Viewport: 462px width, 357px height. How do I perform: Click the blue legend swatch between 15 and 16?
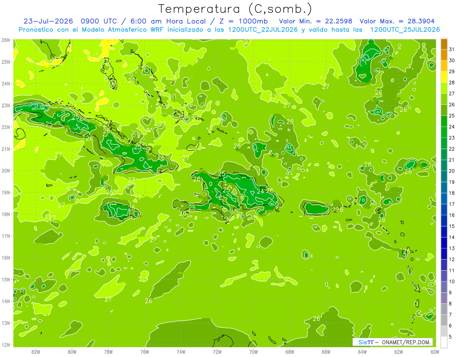444,221
